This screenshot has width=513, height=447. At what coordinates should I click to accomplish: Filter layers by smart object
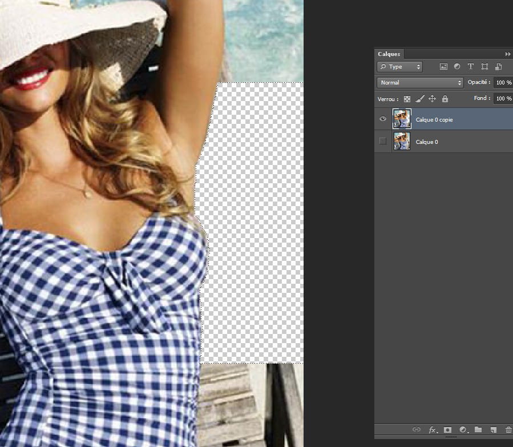(498, 67)
